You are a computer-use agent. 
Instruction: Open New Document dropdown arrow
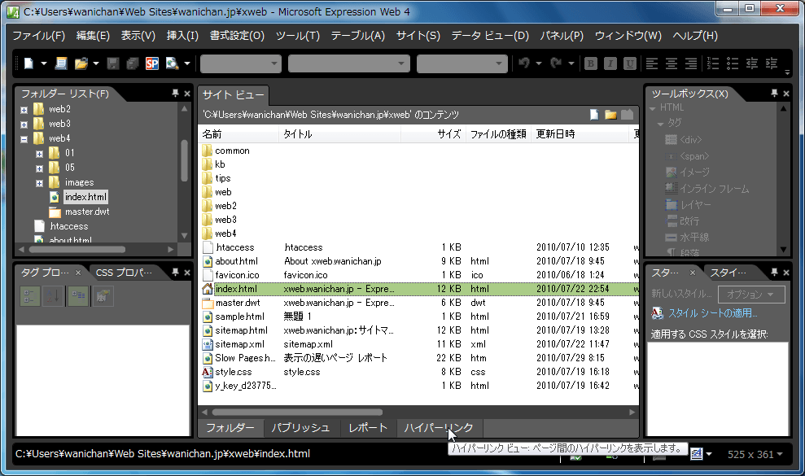click(x=44, y=63)
